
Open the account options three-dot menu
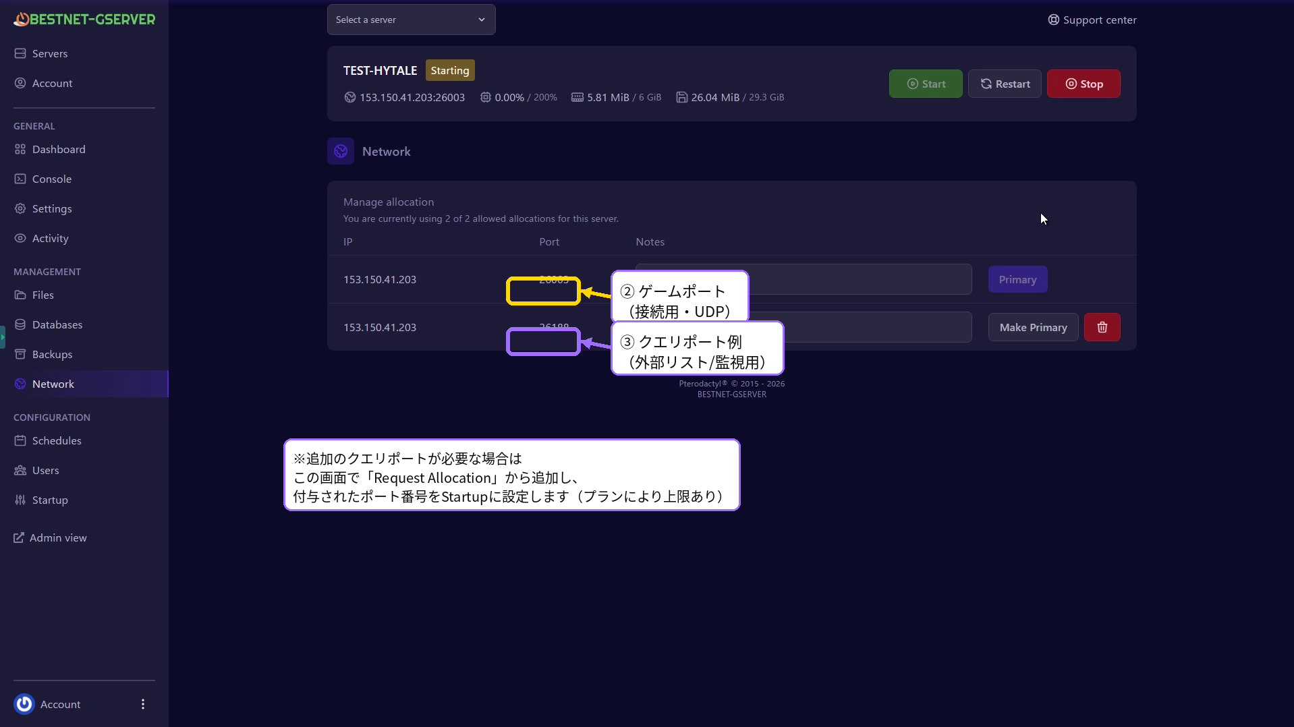[x=143, y=704]
